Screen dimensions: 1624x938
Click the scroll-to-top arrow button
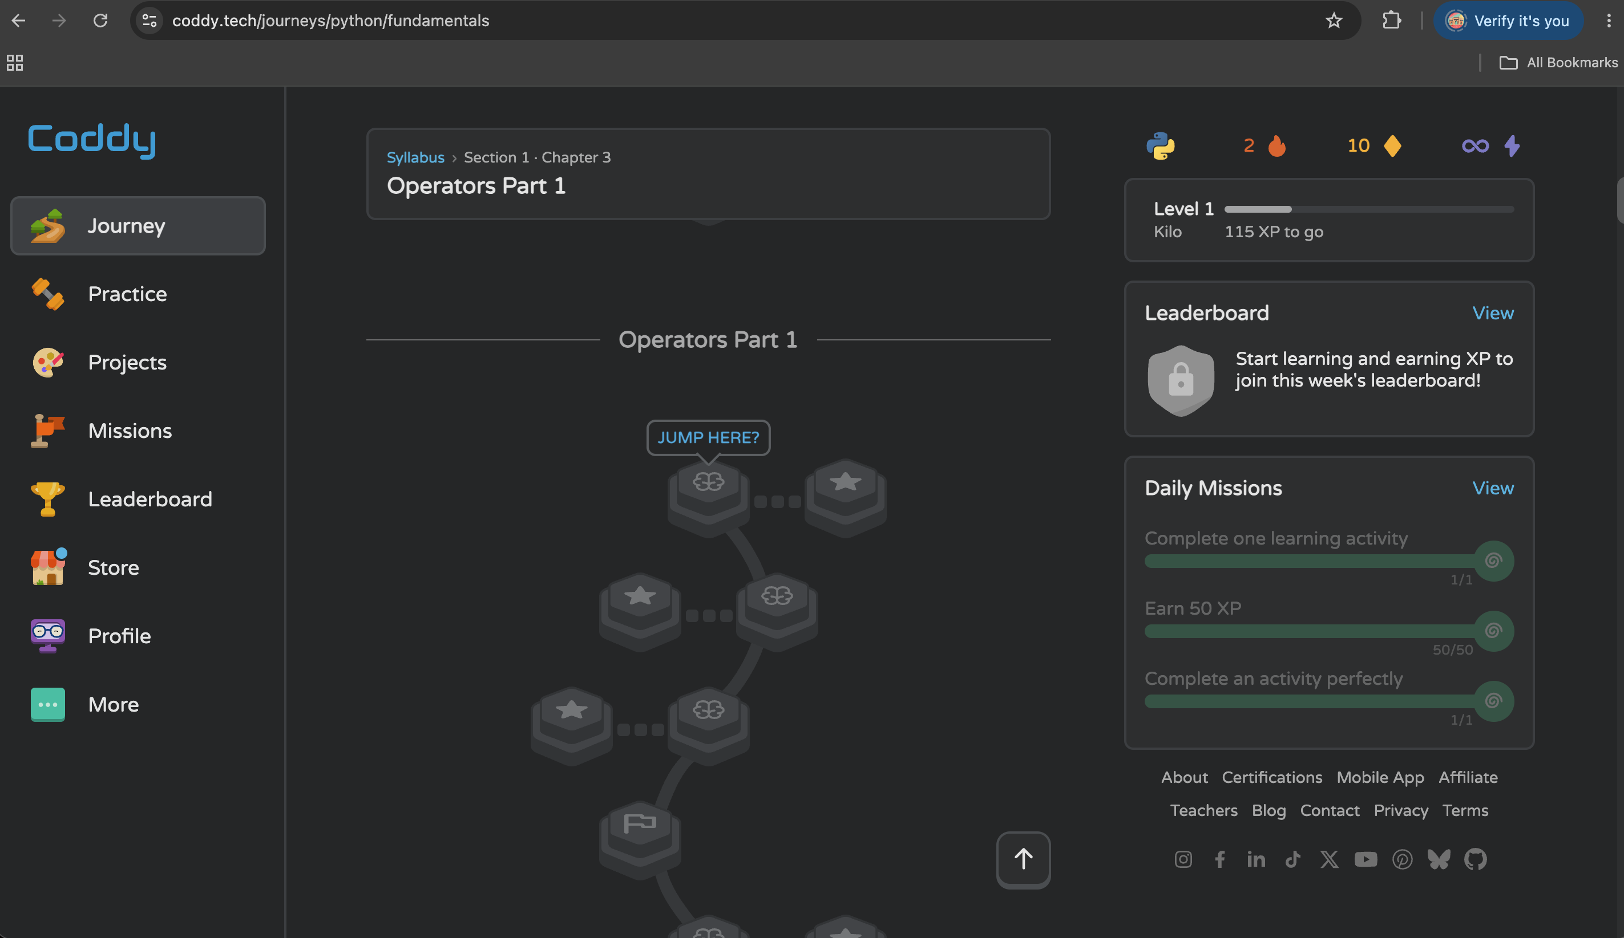click(x=1023, y=859)
